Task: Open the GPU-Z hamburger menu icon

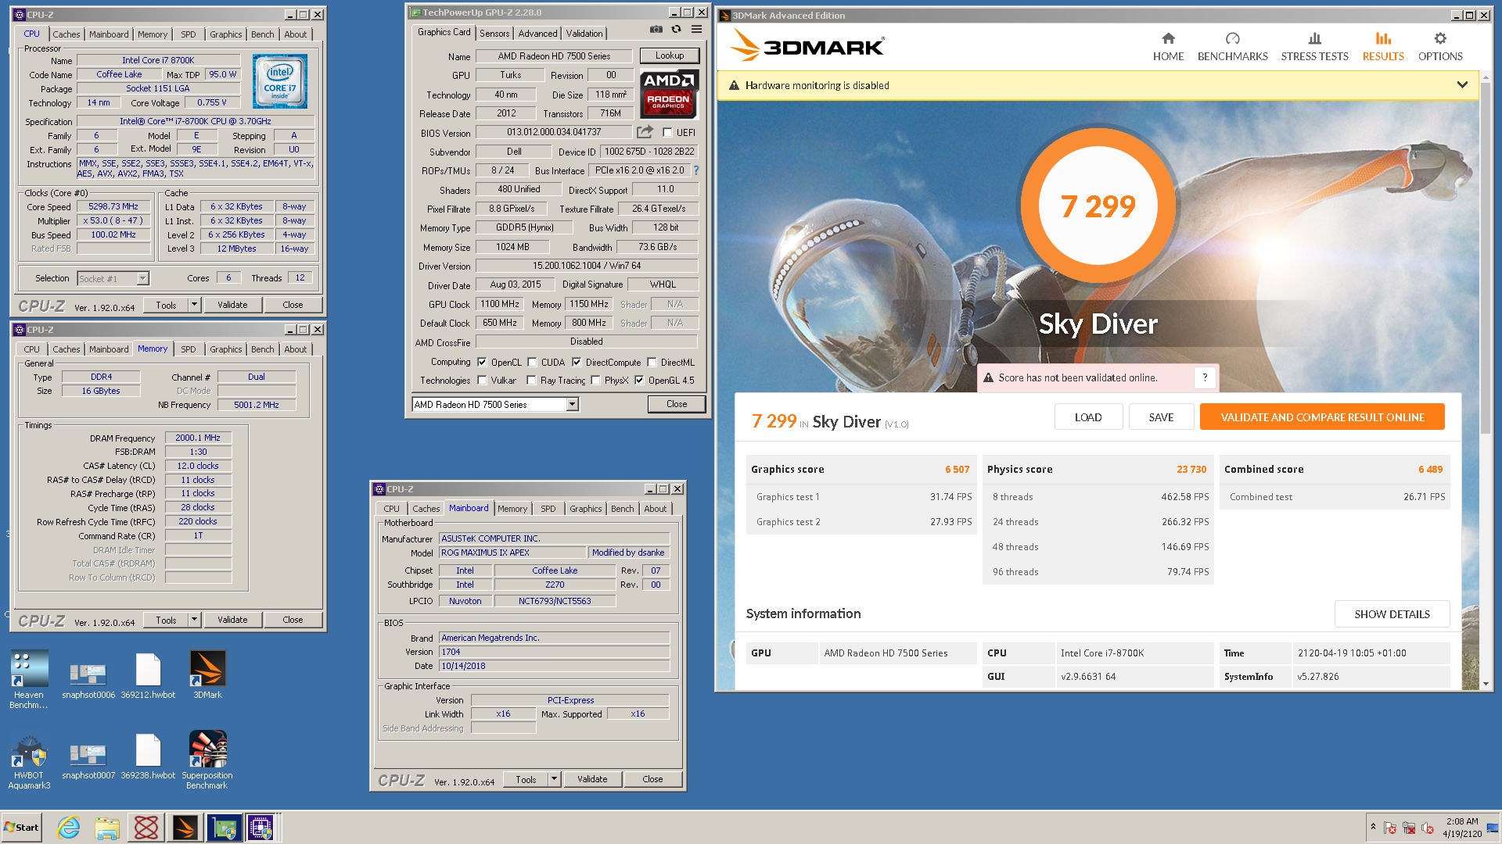Action: click(x=696, y=30)
